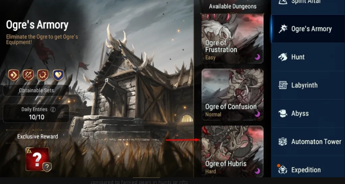Click the Automaton Tower icon
The height and width of the screenshot is (184, 345).
[283, 142]
